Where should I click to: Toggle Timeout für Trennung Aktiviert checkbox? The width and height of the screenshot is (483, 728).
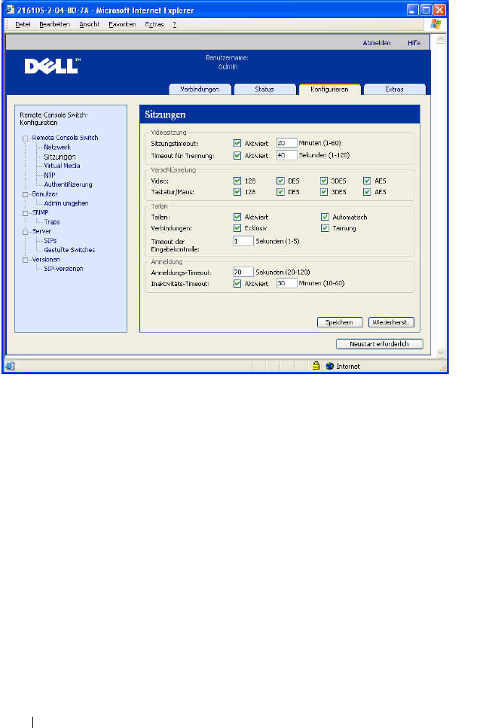click(x=237, y=156)
